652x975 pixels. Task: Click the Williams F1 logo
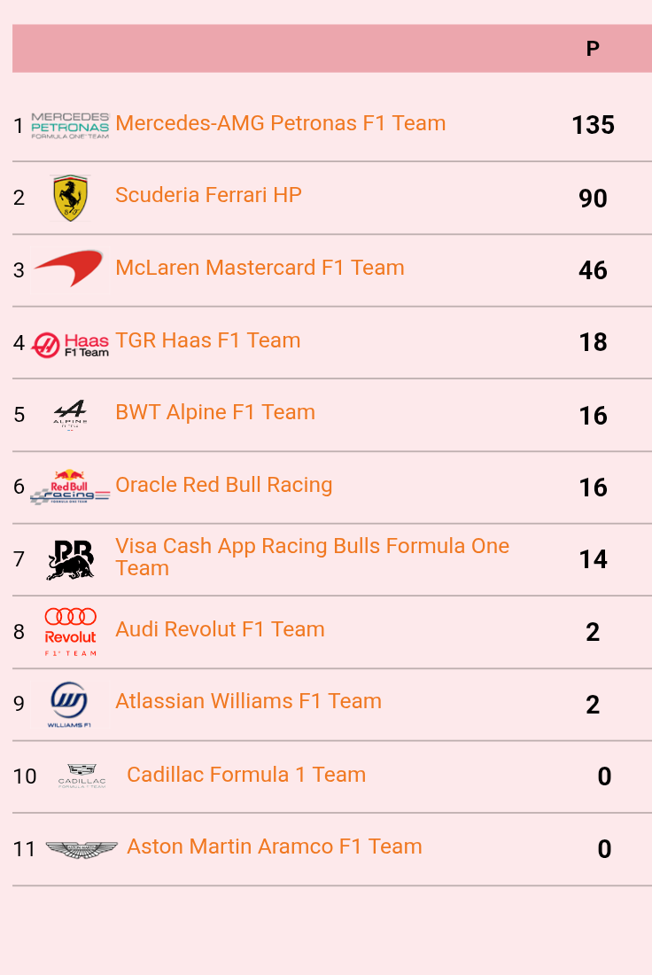70,704
